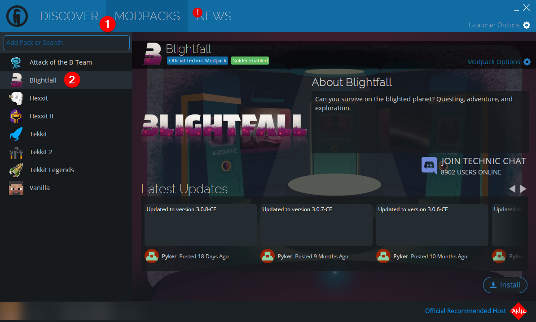Image resolution: width=536 pixels, height=322 pixels.
Task: Click the Blightfall header logo icon
Action: click(x=153, y=54)
